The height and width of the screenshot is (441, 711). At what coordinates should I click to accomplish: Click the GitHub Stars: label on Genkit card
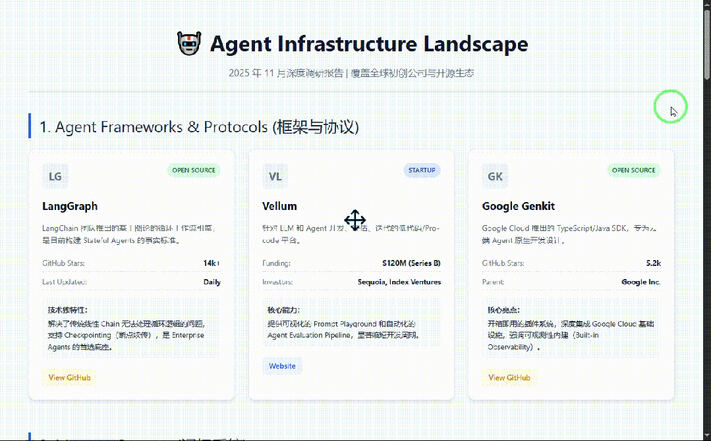click(x=503, y=263)
